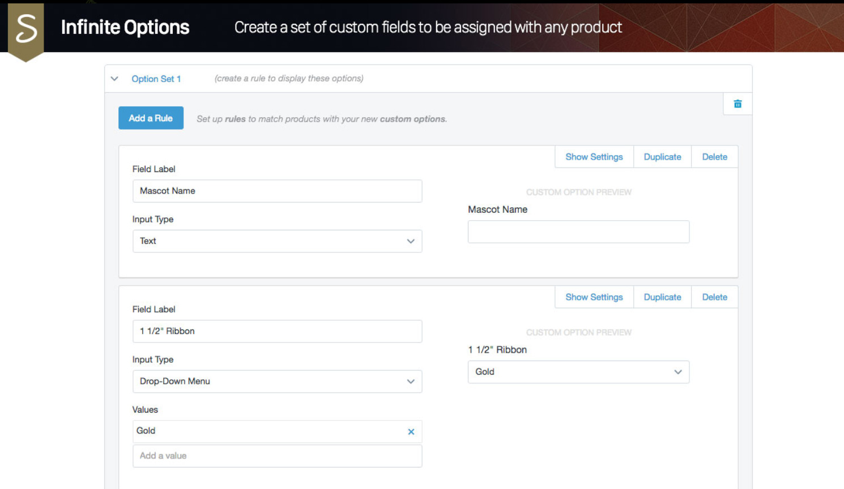Edit the Mascot Name field label input
The width and height of the screenshot is (844, 489).
[277, 191]
